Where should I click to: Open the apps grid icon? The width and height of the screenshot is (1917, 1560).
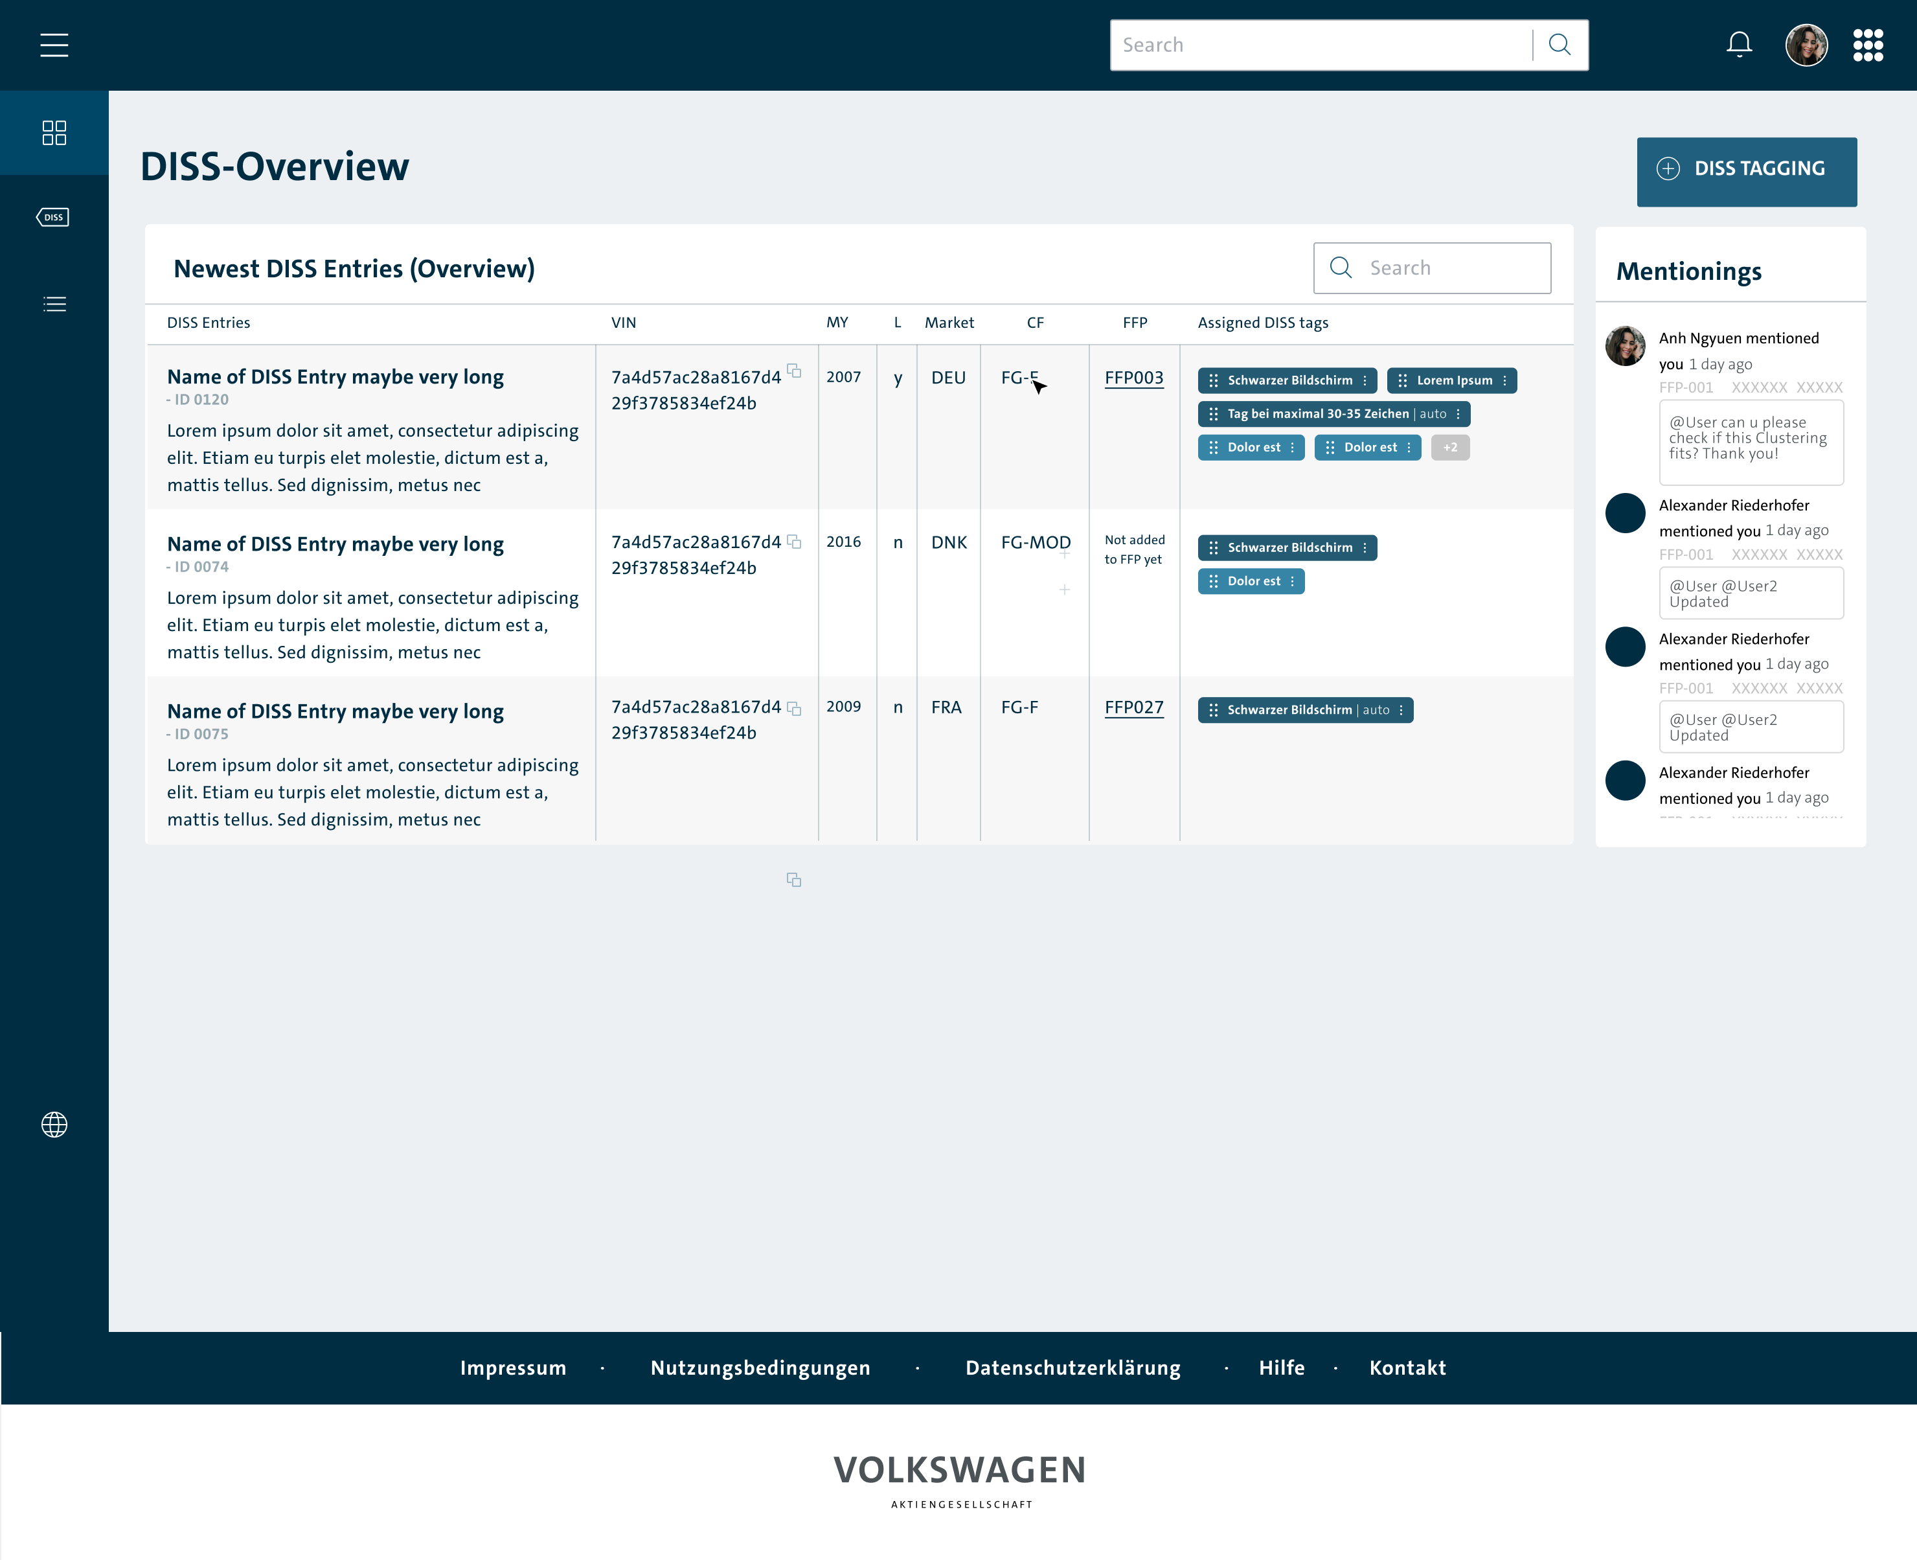coord(1868,45)
